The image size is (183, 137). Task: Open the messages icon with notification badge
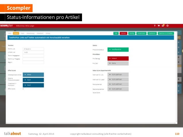pyautogui.click(x=163, y=25)
